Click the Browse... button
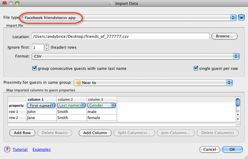Viewport: 248px width, 159px height. click(x=225, y=36)
